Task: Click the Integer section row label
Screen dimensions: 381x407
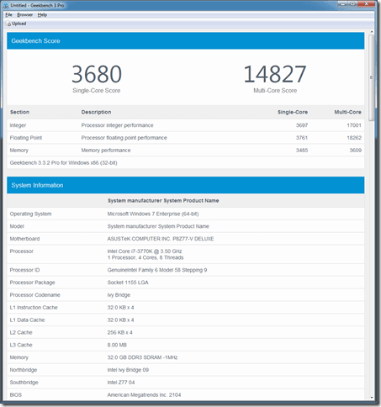Action: tap(18, 125)
